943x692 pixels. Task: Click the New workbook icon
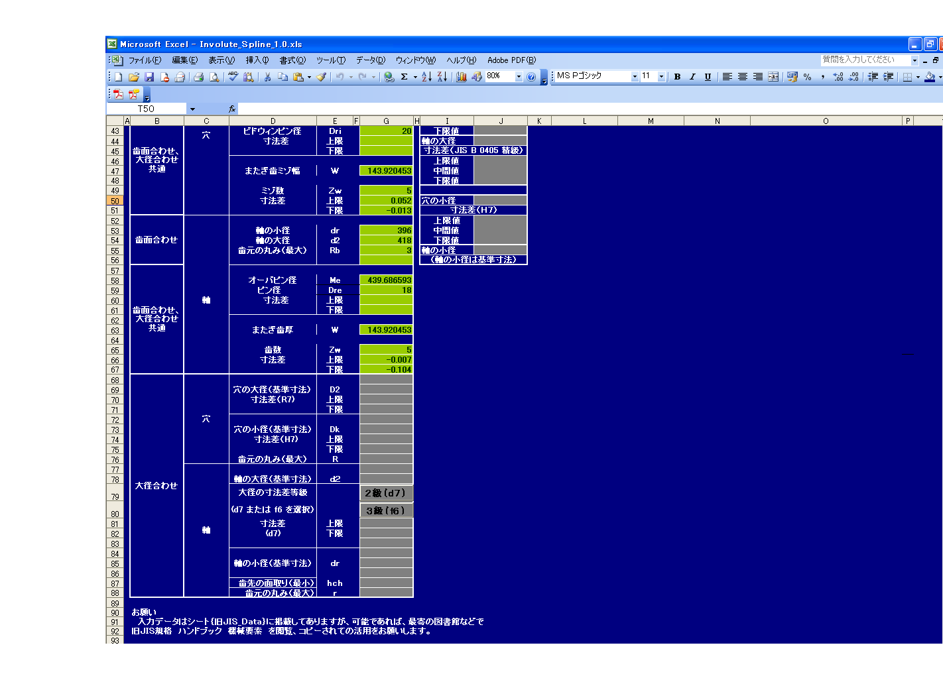pyautogui.click(x=118, y=77)
